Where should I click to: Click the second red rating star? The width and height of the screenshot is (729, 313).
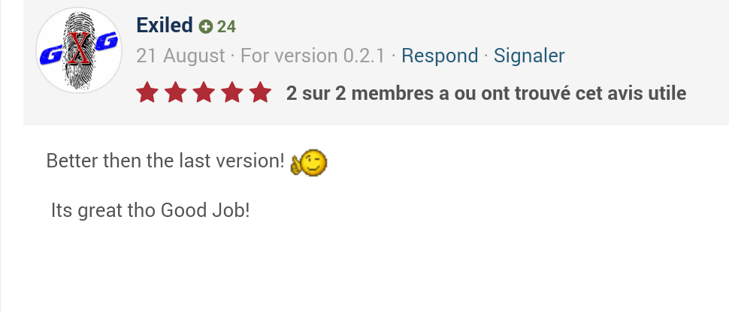point(176,94)
